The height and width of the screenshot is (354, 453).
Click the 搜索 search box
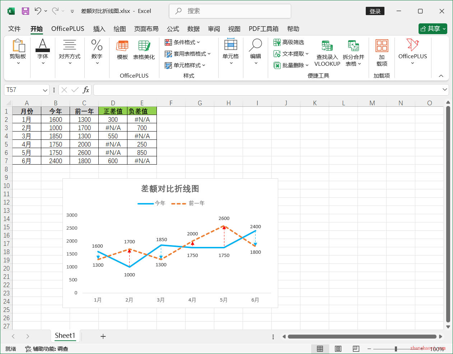[230, 11]
